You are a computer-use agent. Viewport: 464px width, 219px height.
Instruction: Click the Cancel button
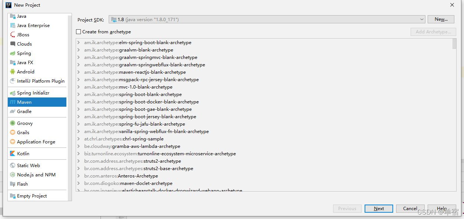point(410,209)
